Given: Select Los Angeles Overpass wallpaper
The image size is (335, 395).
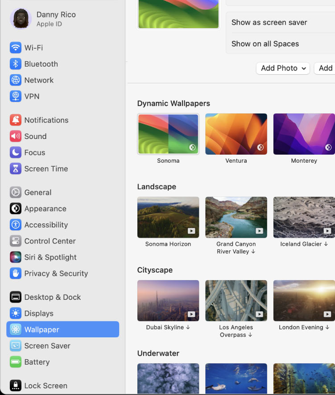Looking at the screenshot, I should pos(236,301).
